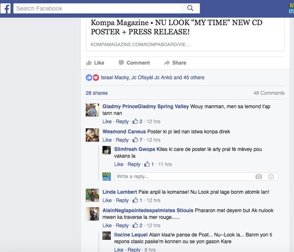
Task: Click own avatar beside reply box
Action: coord(107,177)
